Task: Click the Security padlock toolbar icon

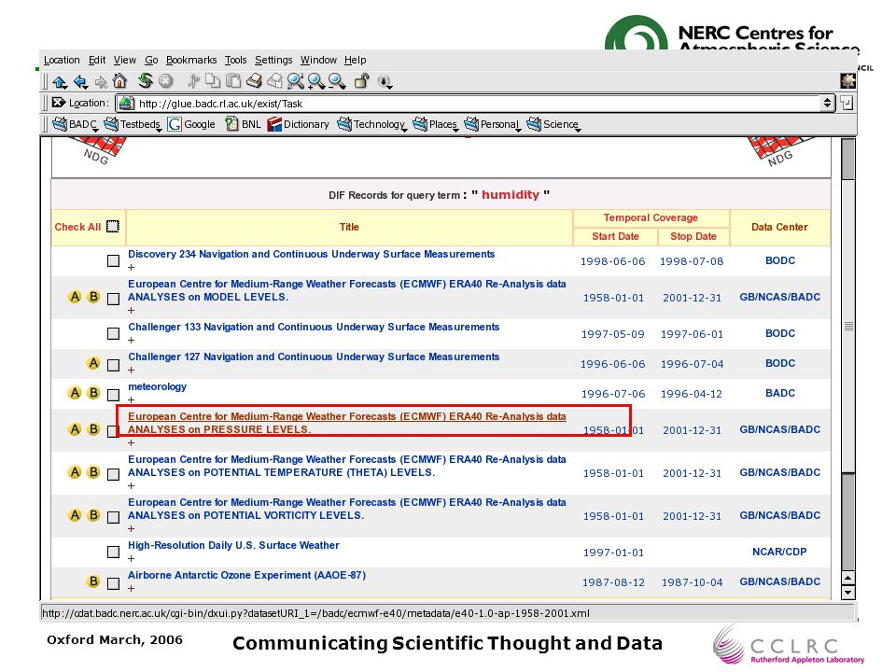Action: coord(362,81)
